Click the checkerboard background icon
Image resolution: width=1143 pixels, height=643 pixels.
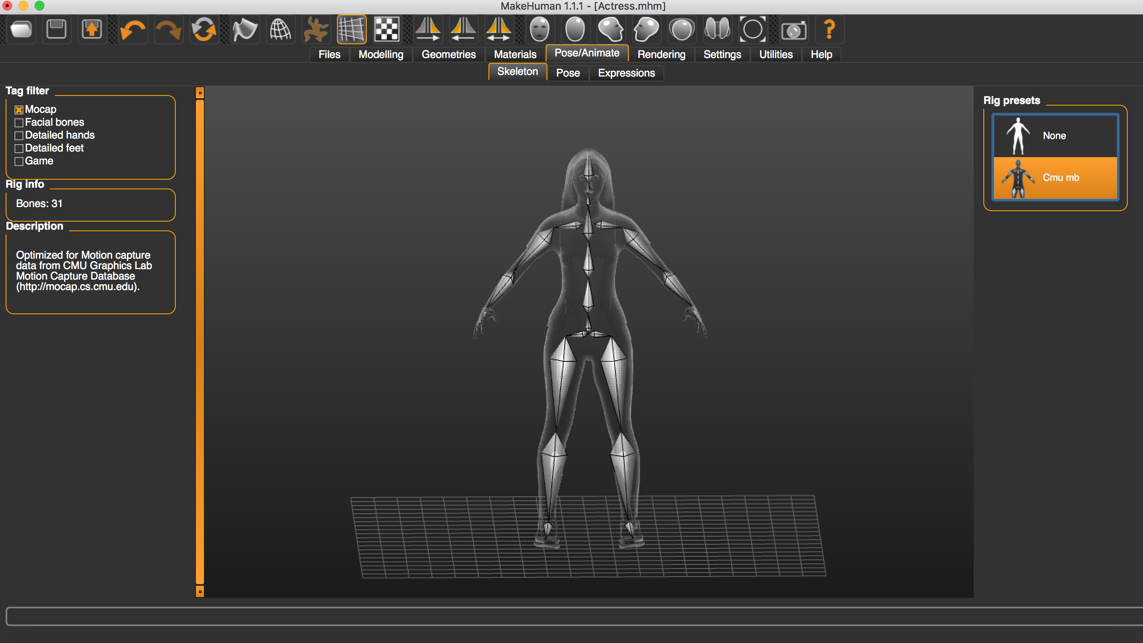[387, 30]
